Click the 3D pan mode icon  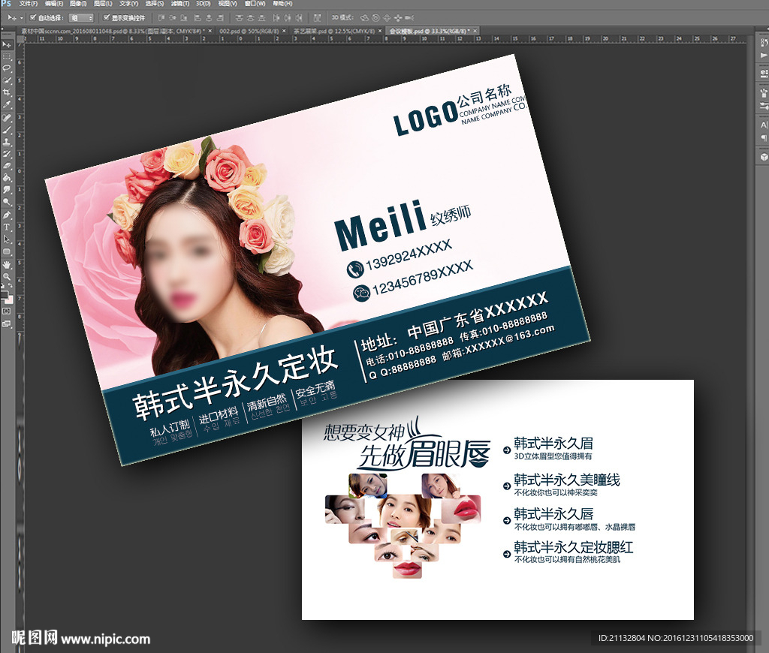[387, 18]
